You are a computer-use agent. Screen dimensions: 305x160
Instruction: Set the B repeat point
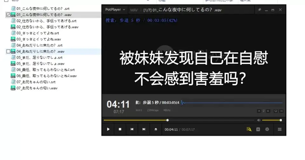tap(268, 111)
